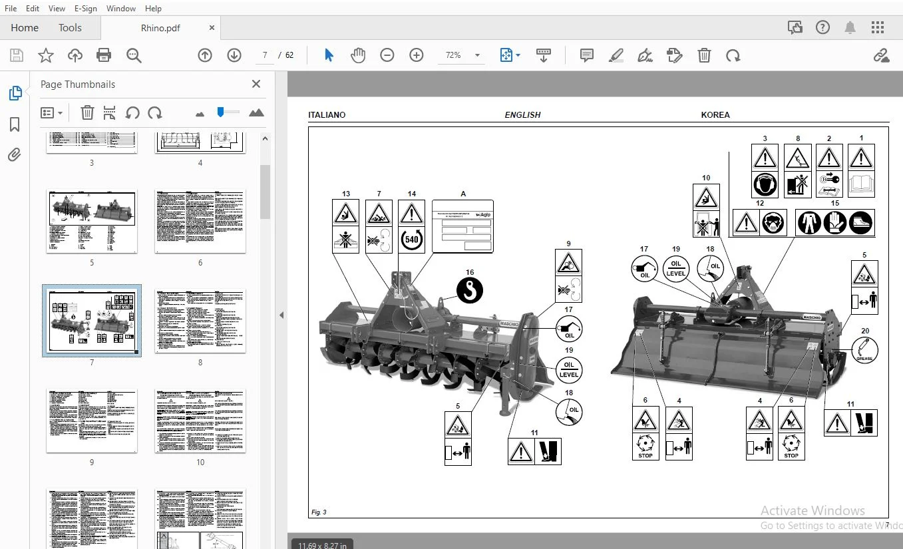
Task: Open the share review icon
Action: pos(795,27)
